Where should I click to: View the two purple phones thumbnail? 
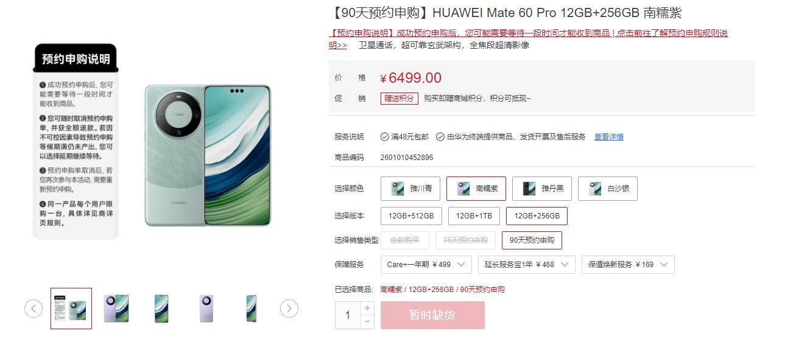coord(116,309)
